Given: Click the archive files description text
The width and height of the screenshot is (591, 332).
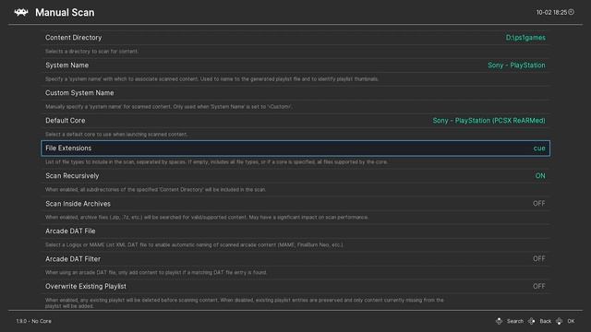Looking at the screenshot, I should pyautogui.click(x=207, y=218).
